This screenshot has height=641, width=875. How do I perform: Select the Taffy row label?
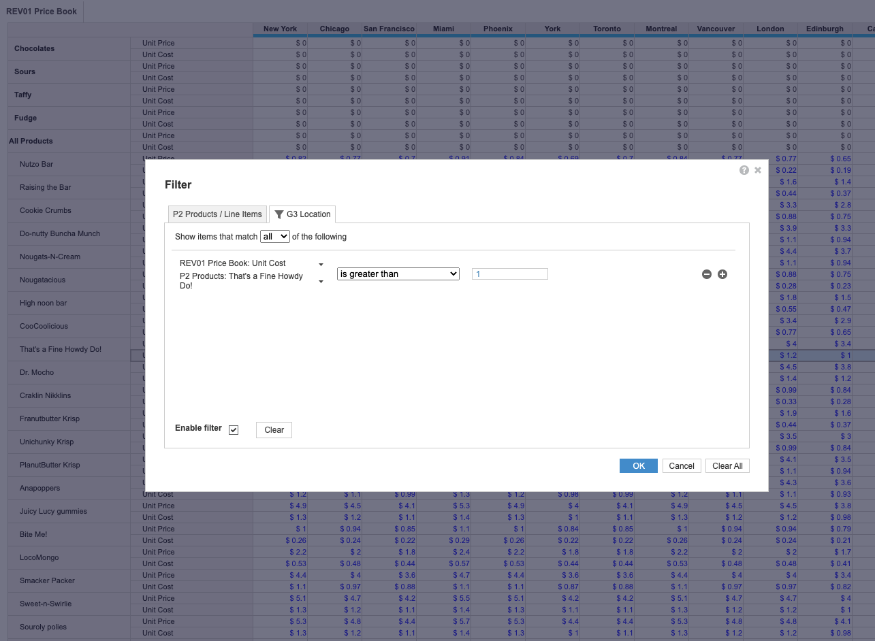tap(23, 95)
